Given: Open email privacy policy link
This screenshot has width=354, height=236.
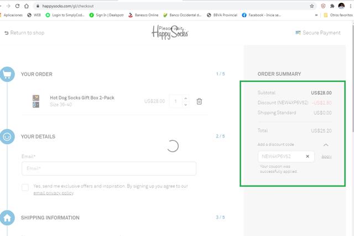Looking at the screenshot, I should click(x=53, y=193).
